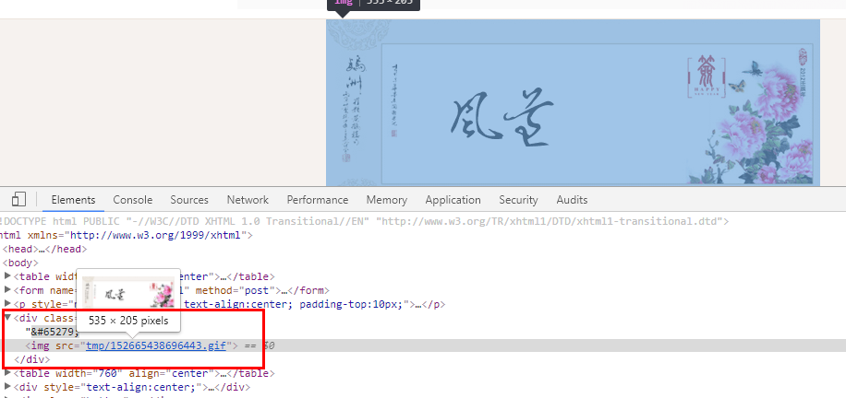Image resolution: width=846 pixels, height=398 pixels.
Task: Expand the table width="760" node
Action: click(x=7, y=373)
